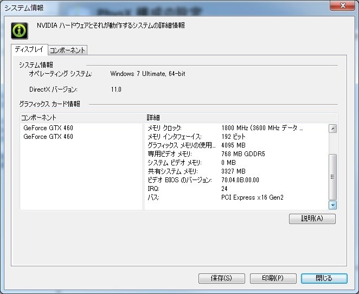Viewport: 359px width, 294px height.
Task: Select the 専用ビデオ メモリ row
Action: [237, 154]
